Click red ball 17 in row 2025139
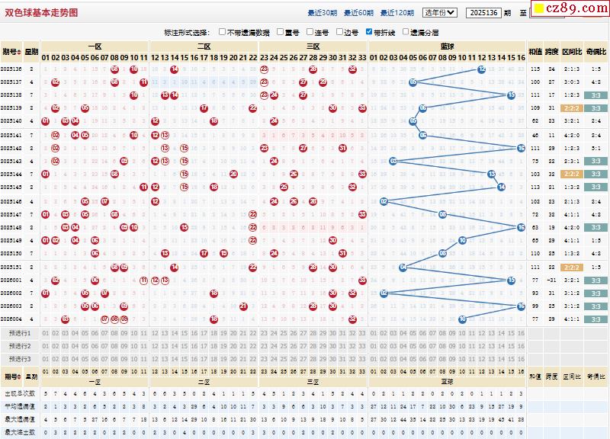Viewport: 610px width, 439px height. click(x=204, y=108)
